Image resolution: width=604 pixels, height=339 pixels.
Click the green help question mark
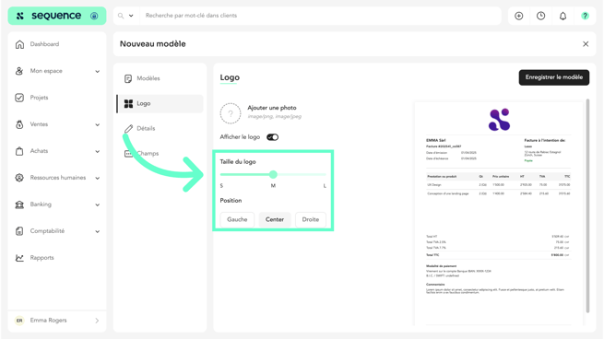pyautogui.click(x=586, y=16)
